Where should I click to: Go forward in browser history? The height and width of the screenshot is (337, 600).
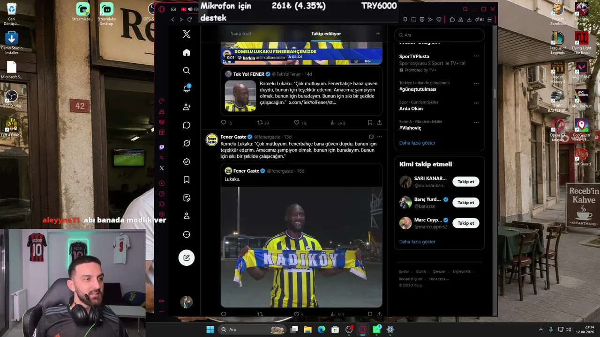pyautogui.click(x=181, y=19)
